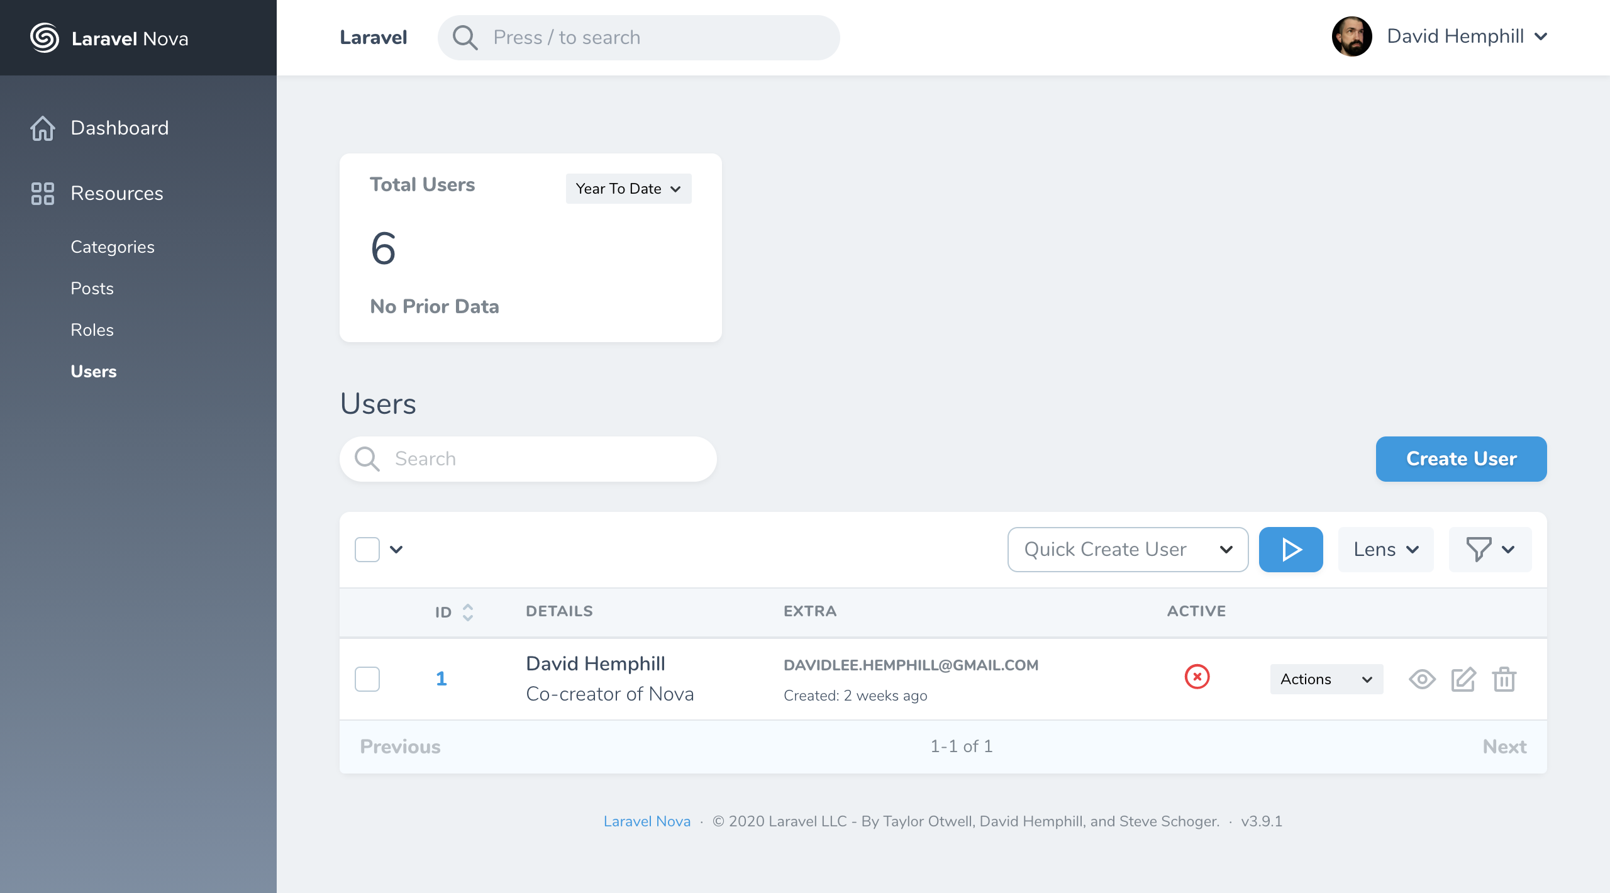
Task: Click the DETAILS column header
Action: [x=560, y=611]
